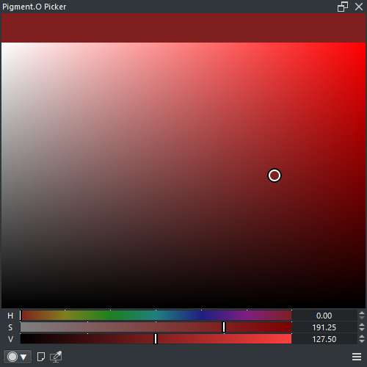Float the Pigment.O Picker docker

coord(343,7)
